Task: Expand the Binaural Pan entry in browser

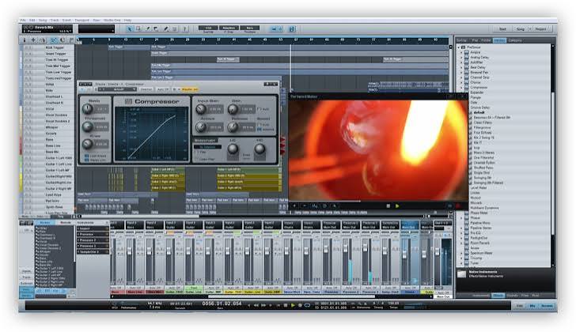Action: (x=462, y=73)
